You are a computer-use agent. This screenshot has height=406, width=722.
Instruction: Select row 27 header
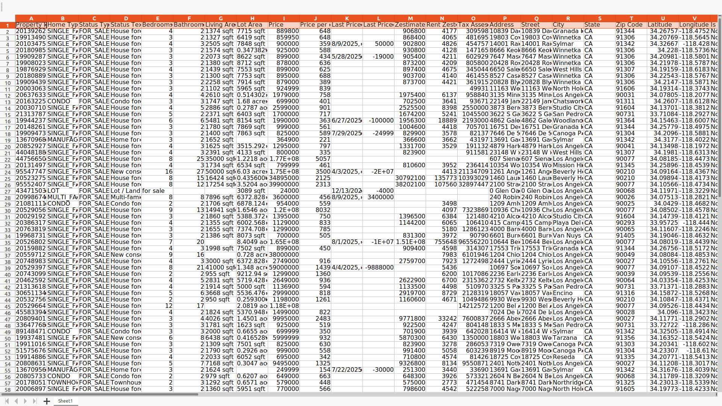click(8, 191)
